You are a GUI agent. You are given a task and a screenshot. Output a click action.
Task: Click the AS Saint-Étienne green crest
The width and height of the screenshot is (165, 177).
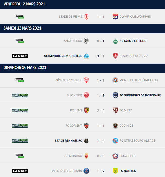click(115, 41)
